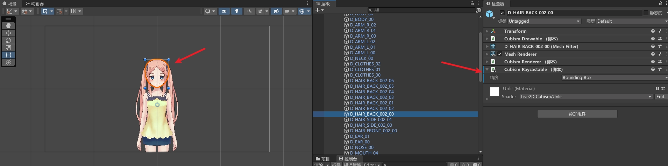Select D_HAIR_SIDE_002_01 in hierarchy
This screenshot has width=668, height=166.
(x=371, y=120)
